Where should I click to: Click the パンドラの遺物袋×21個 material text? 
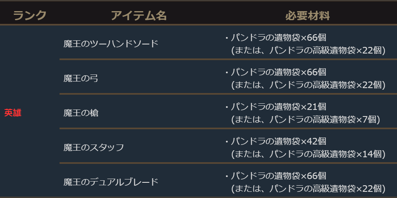[x=278, y=107]
